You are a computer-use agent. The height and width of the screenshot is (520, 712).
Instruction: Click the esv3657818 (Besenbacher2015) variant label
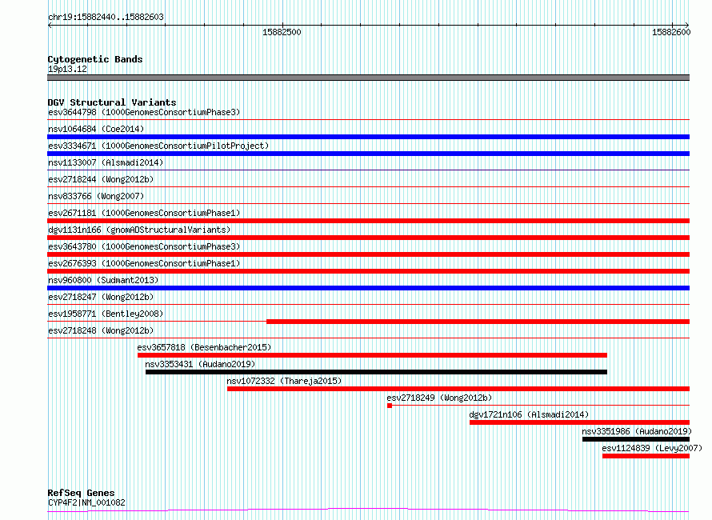204,347
